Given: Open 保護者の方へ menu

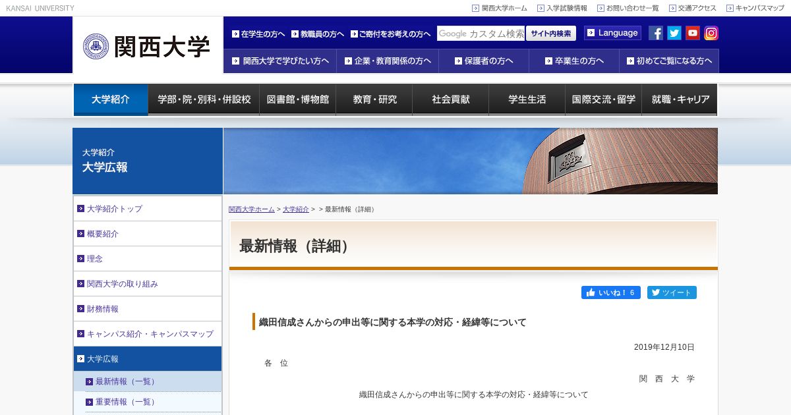Looking at the screenshot, I should point(484,61).
